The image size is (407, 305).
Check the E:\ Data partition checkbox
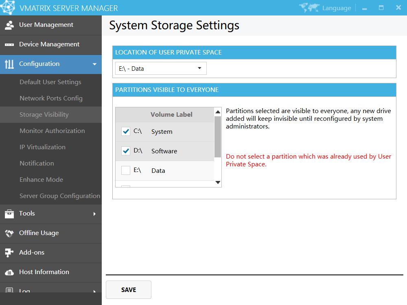click(x=126, y=170)
